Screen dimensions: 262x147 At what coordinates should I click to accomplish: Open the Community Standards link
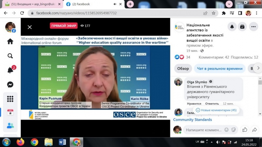[x=193, y=120]
